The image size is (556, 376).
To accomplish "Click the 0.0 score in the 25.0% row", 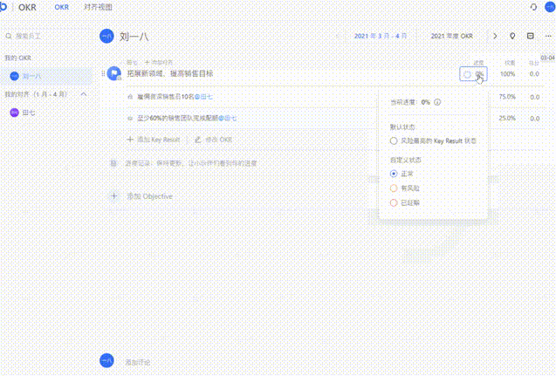I will coord(535,119).
